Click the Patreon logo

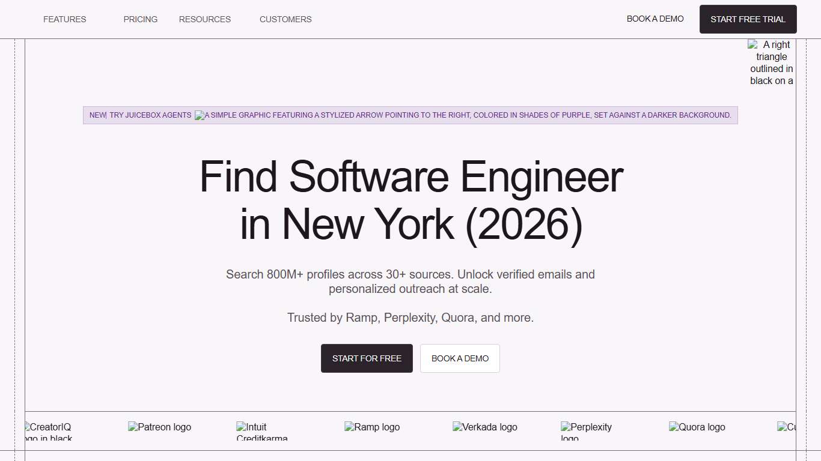point(159,427)
